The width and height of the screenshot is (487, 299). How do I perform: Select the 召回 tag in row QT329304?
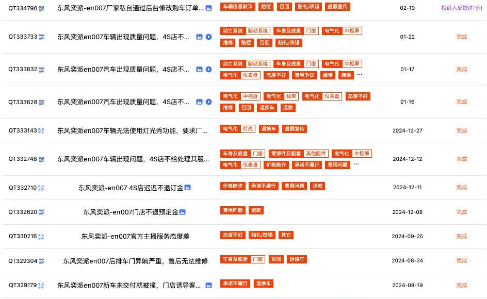point(276,259)
